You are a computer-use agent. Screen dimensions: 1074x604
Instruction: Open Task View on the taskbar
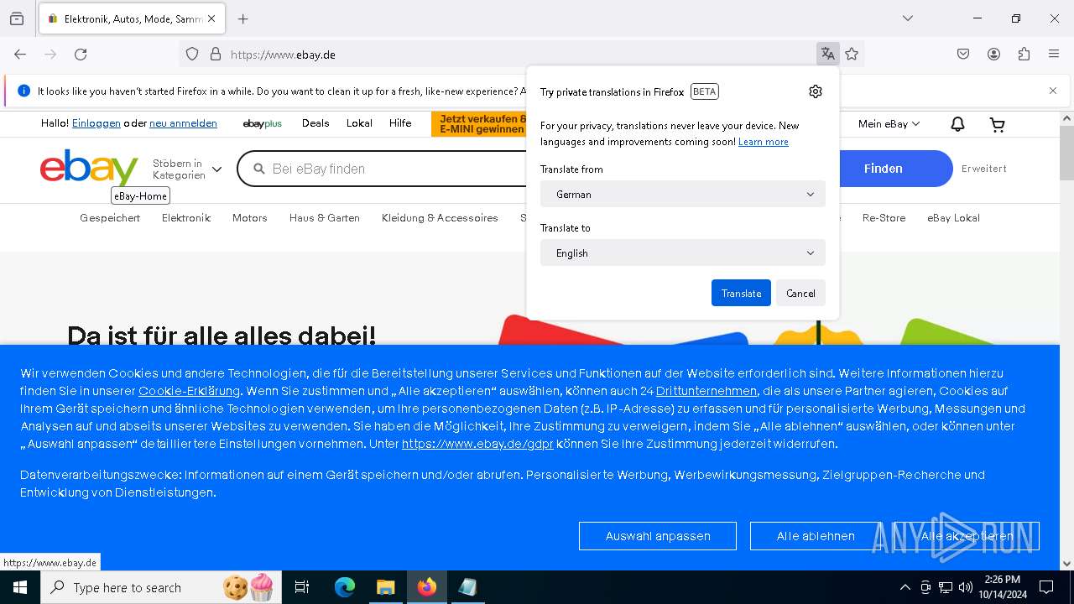click(x=302, y=587)
